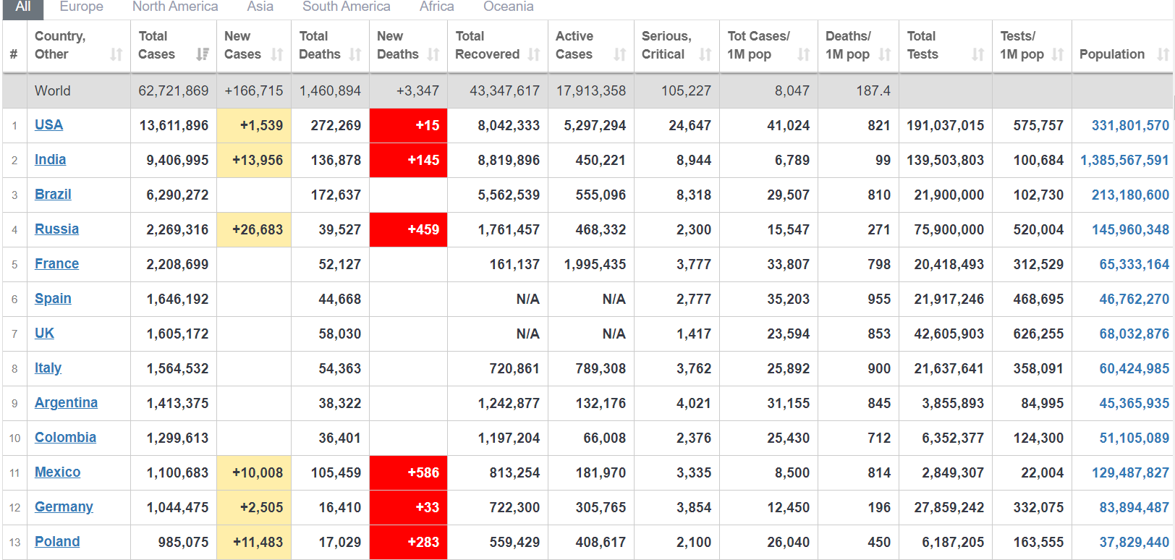Select USA new deaths +15 cell
This screenshot has width=1175, height=560.
pyautogui.click(x=408, y=125)
